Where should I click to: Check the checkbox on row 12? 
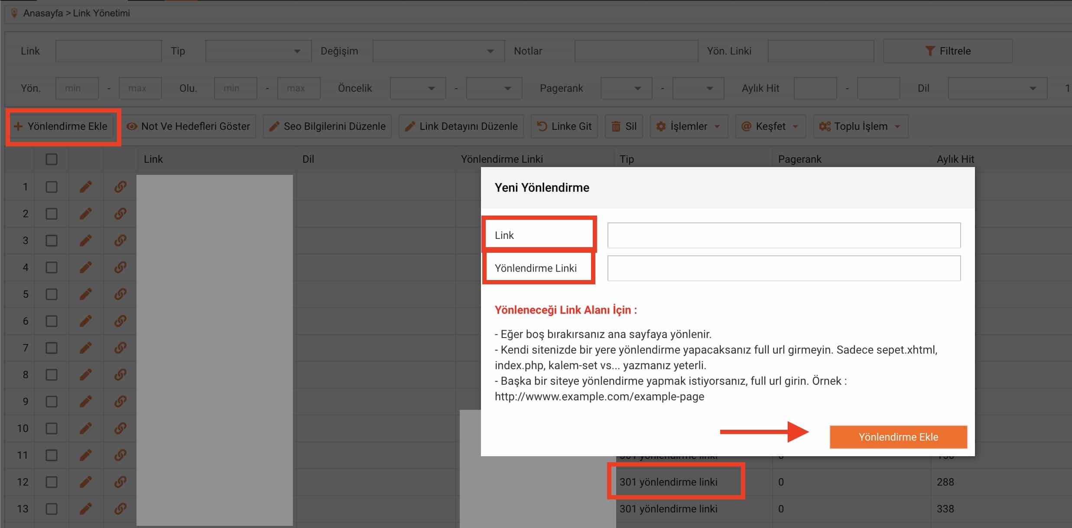pyautogui.click(x=52, y=482)
